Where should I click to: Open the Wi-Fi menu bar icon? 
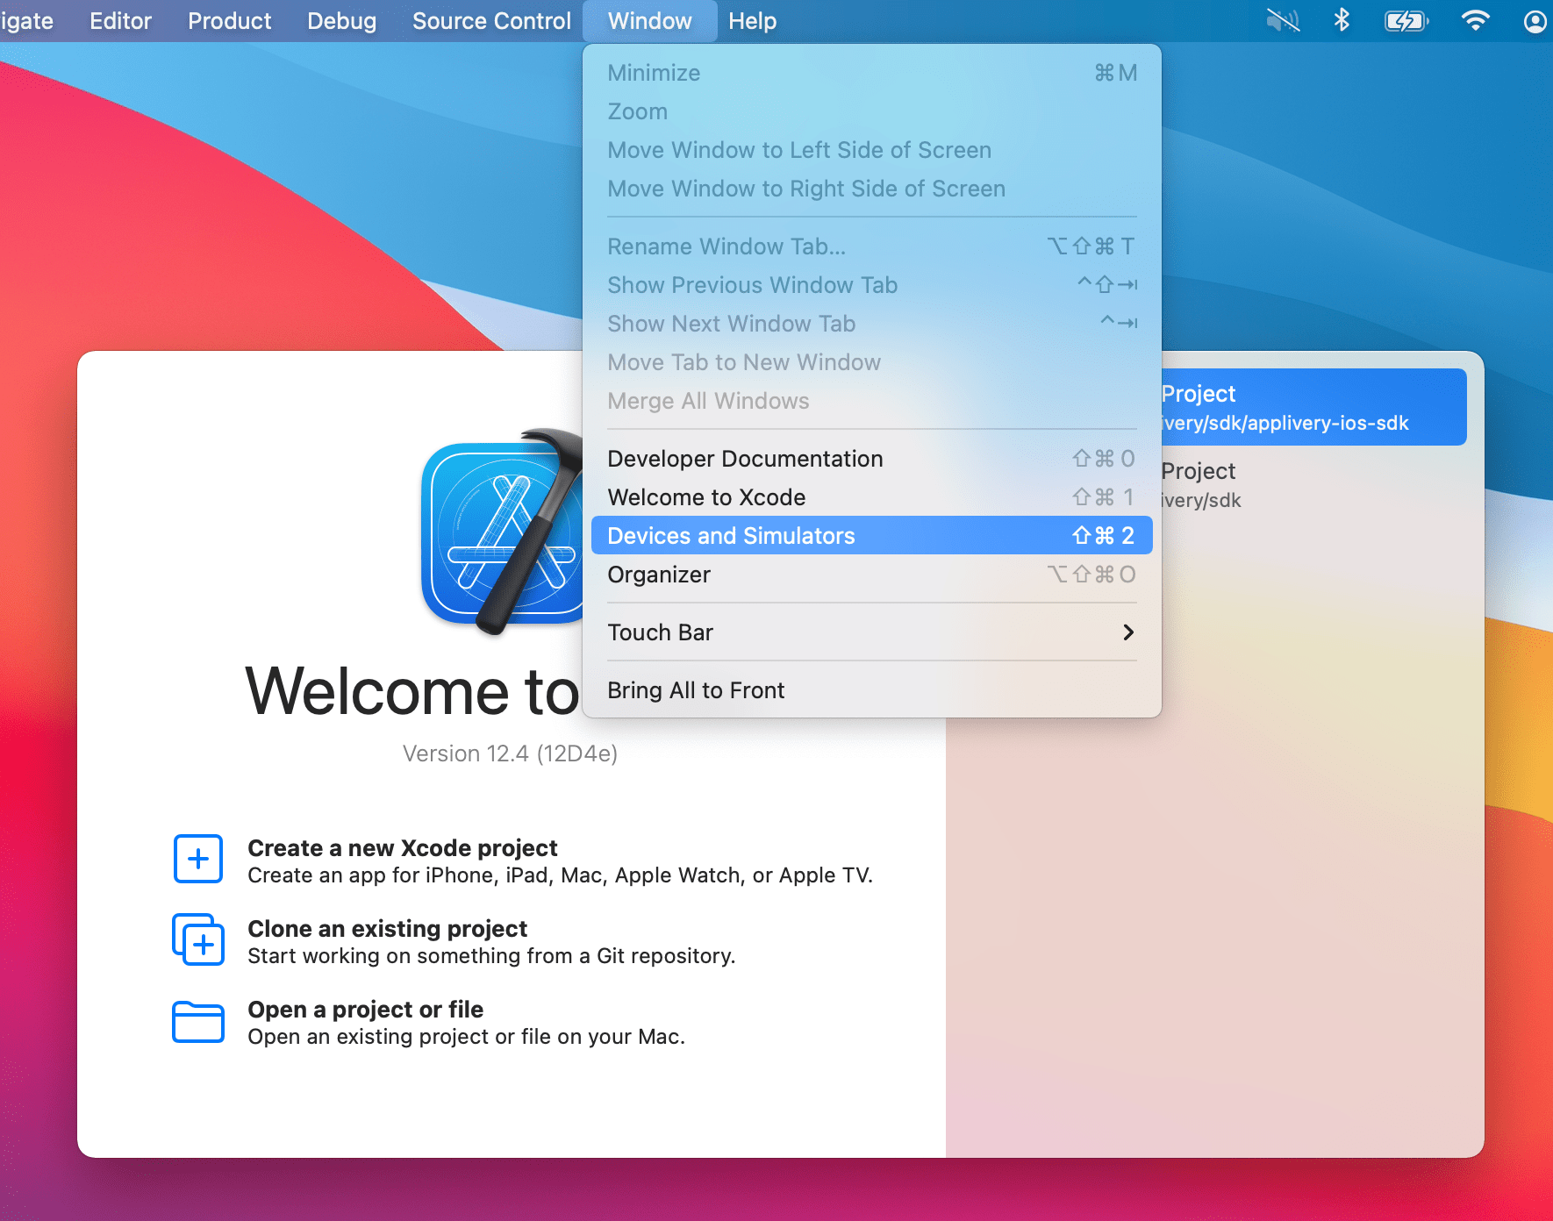[1475, 20]
